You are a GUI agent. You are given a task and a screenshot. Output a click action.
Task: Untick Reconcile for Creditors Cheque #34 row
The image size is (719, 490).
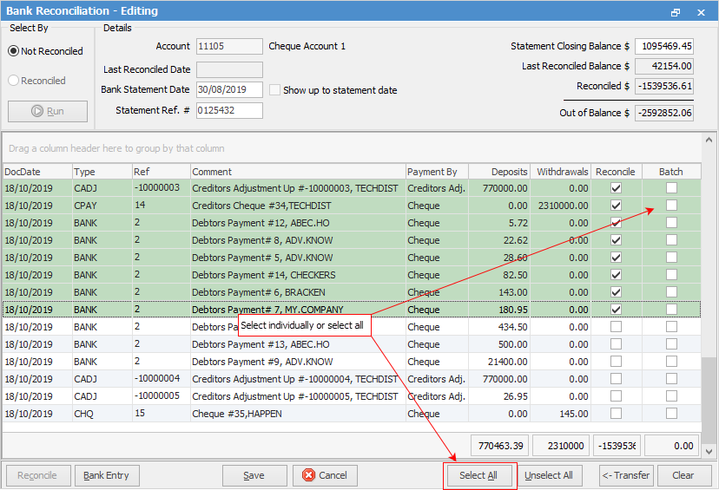coord(616,206)
